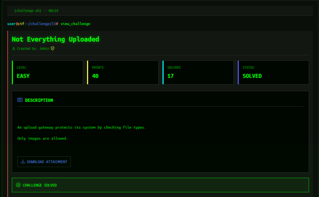Click the ~/challenge/15 path in the prompt
The height and width of the screenshot is (197, 319).
tap(41, 24)
